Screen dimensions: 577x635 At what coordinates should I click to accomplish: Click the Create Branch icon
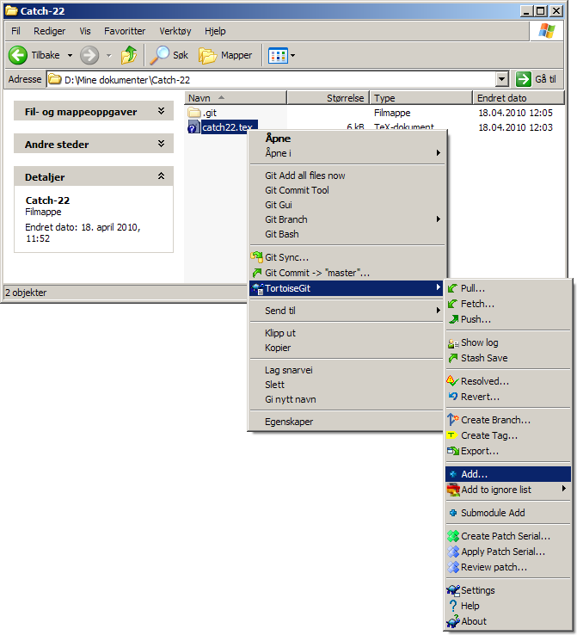coord(452,420)
